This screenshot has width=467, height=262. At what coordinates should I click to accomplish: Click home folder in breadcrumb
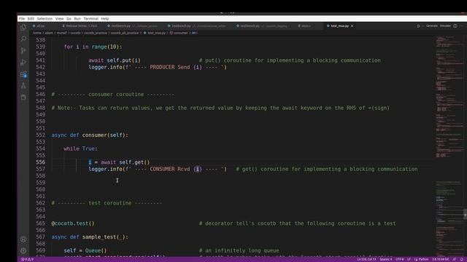tap(37, 33)
